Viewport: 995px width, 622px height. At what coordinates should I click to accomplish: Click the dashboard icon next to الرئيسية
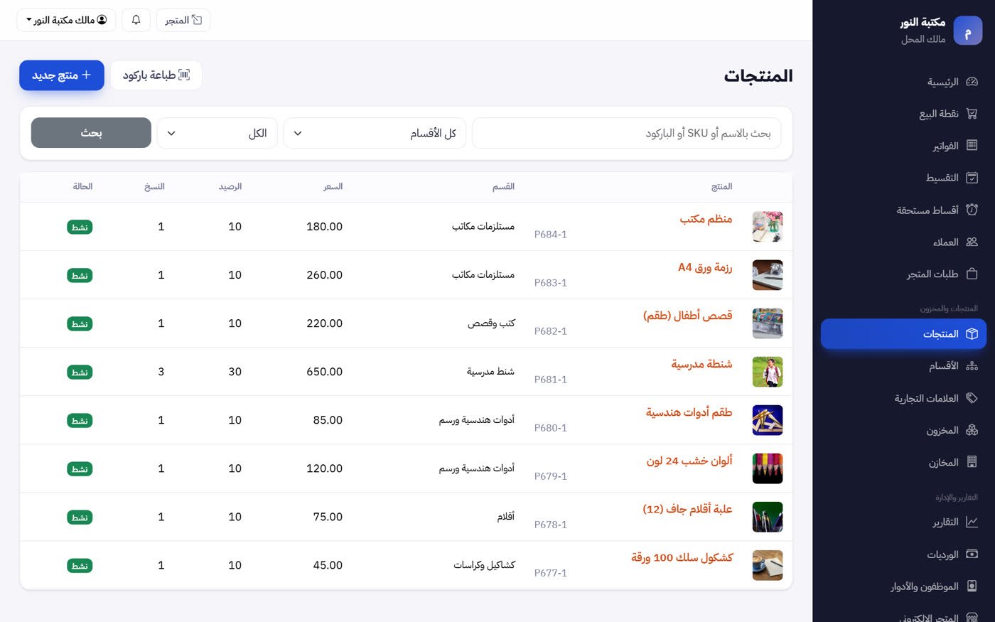coord(972,82)
